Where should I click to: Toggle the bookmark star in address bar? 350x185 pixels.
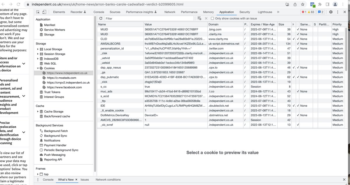coord(302,4)
